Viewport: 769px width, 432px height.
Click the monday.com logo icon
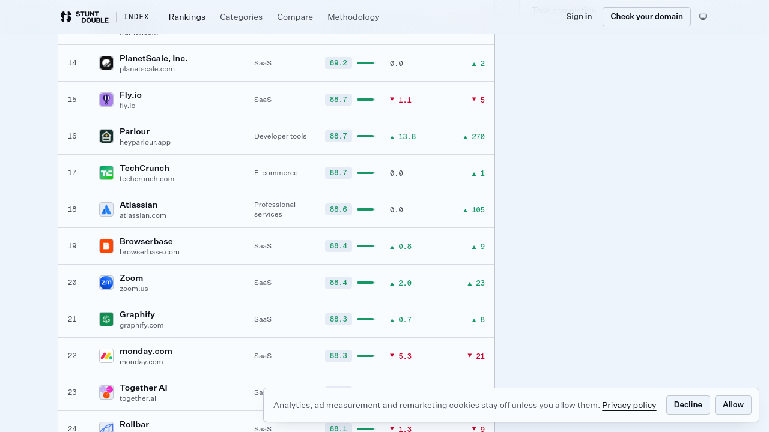pyautogui.click(x=106, y=356)
